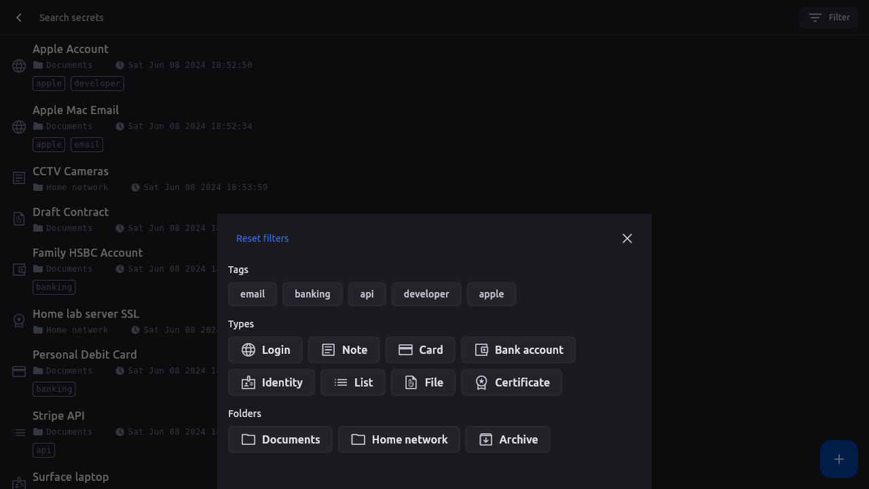
Task: Toggle the email tag filter
Action: point(253,294)
